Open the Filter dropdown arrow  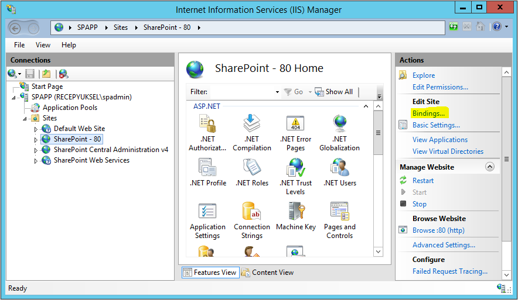(277, 92)
